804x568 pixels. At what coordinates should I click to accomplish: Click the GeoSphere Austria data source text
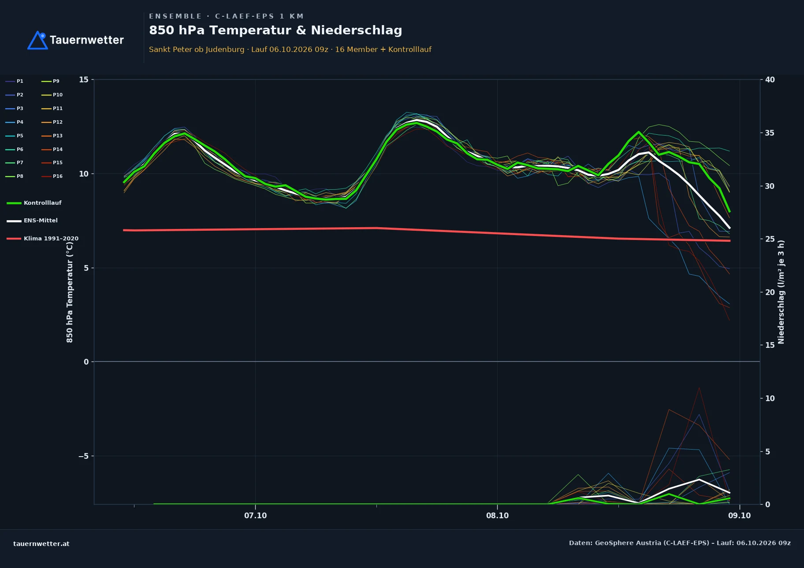(680, 543)
